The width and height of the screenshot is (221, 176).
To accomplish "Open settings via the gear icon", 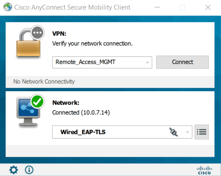I will click(x=13, y=170).
